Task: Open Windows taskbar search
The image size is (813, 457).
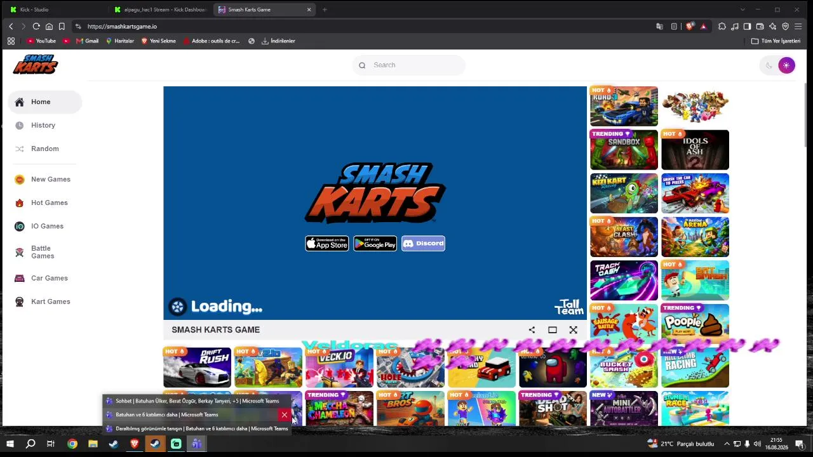Action: [x=30, y=444]
